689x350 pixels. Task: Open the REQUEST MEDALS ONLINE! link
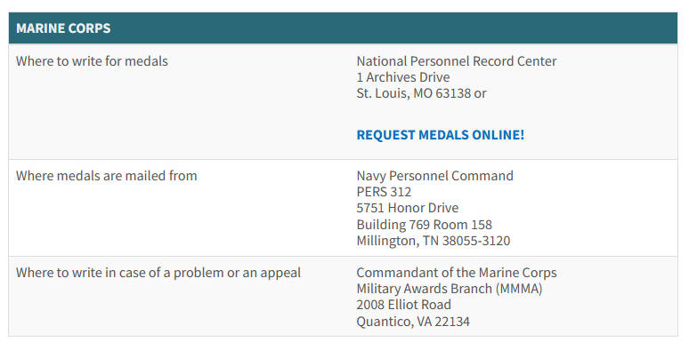[x=441, y=135]
